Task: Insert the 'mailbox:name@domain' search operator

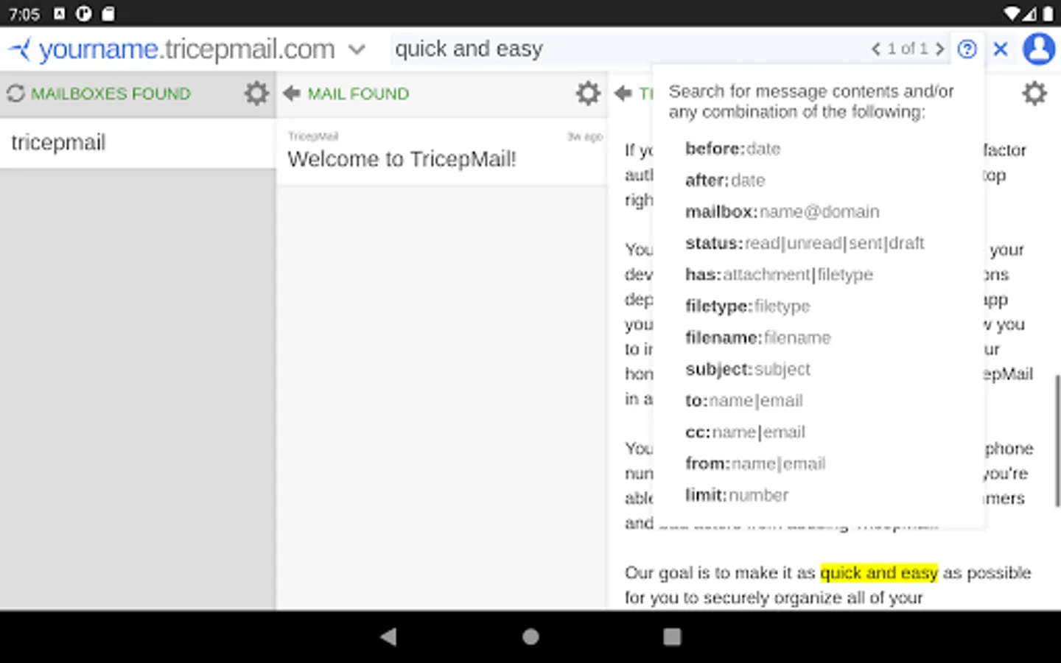Action: [x=782, y=212]
